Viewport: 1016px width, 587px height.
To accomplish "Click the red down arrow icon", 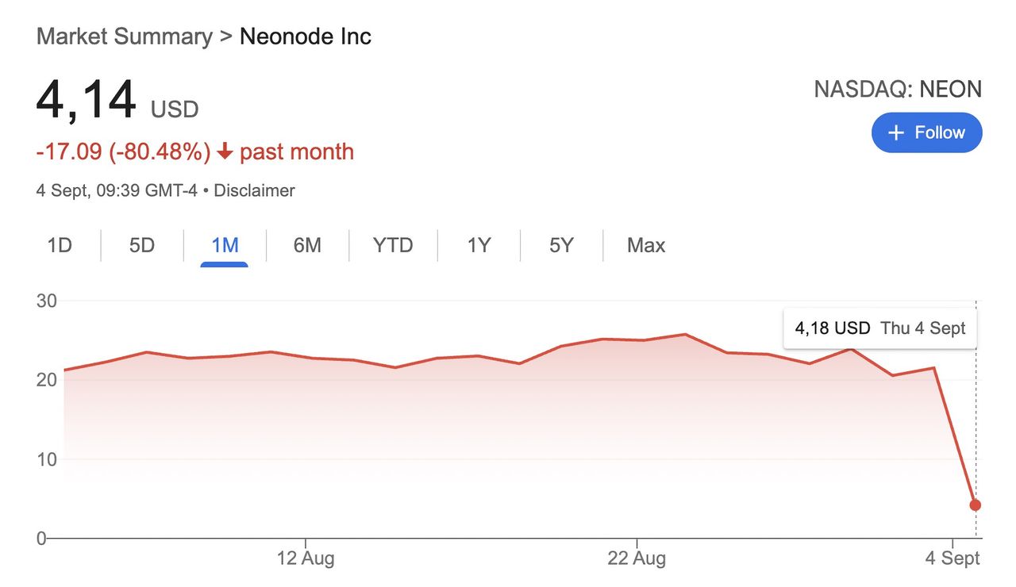I will [x=225, y=152].
